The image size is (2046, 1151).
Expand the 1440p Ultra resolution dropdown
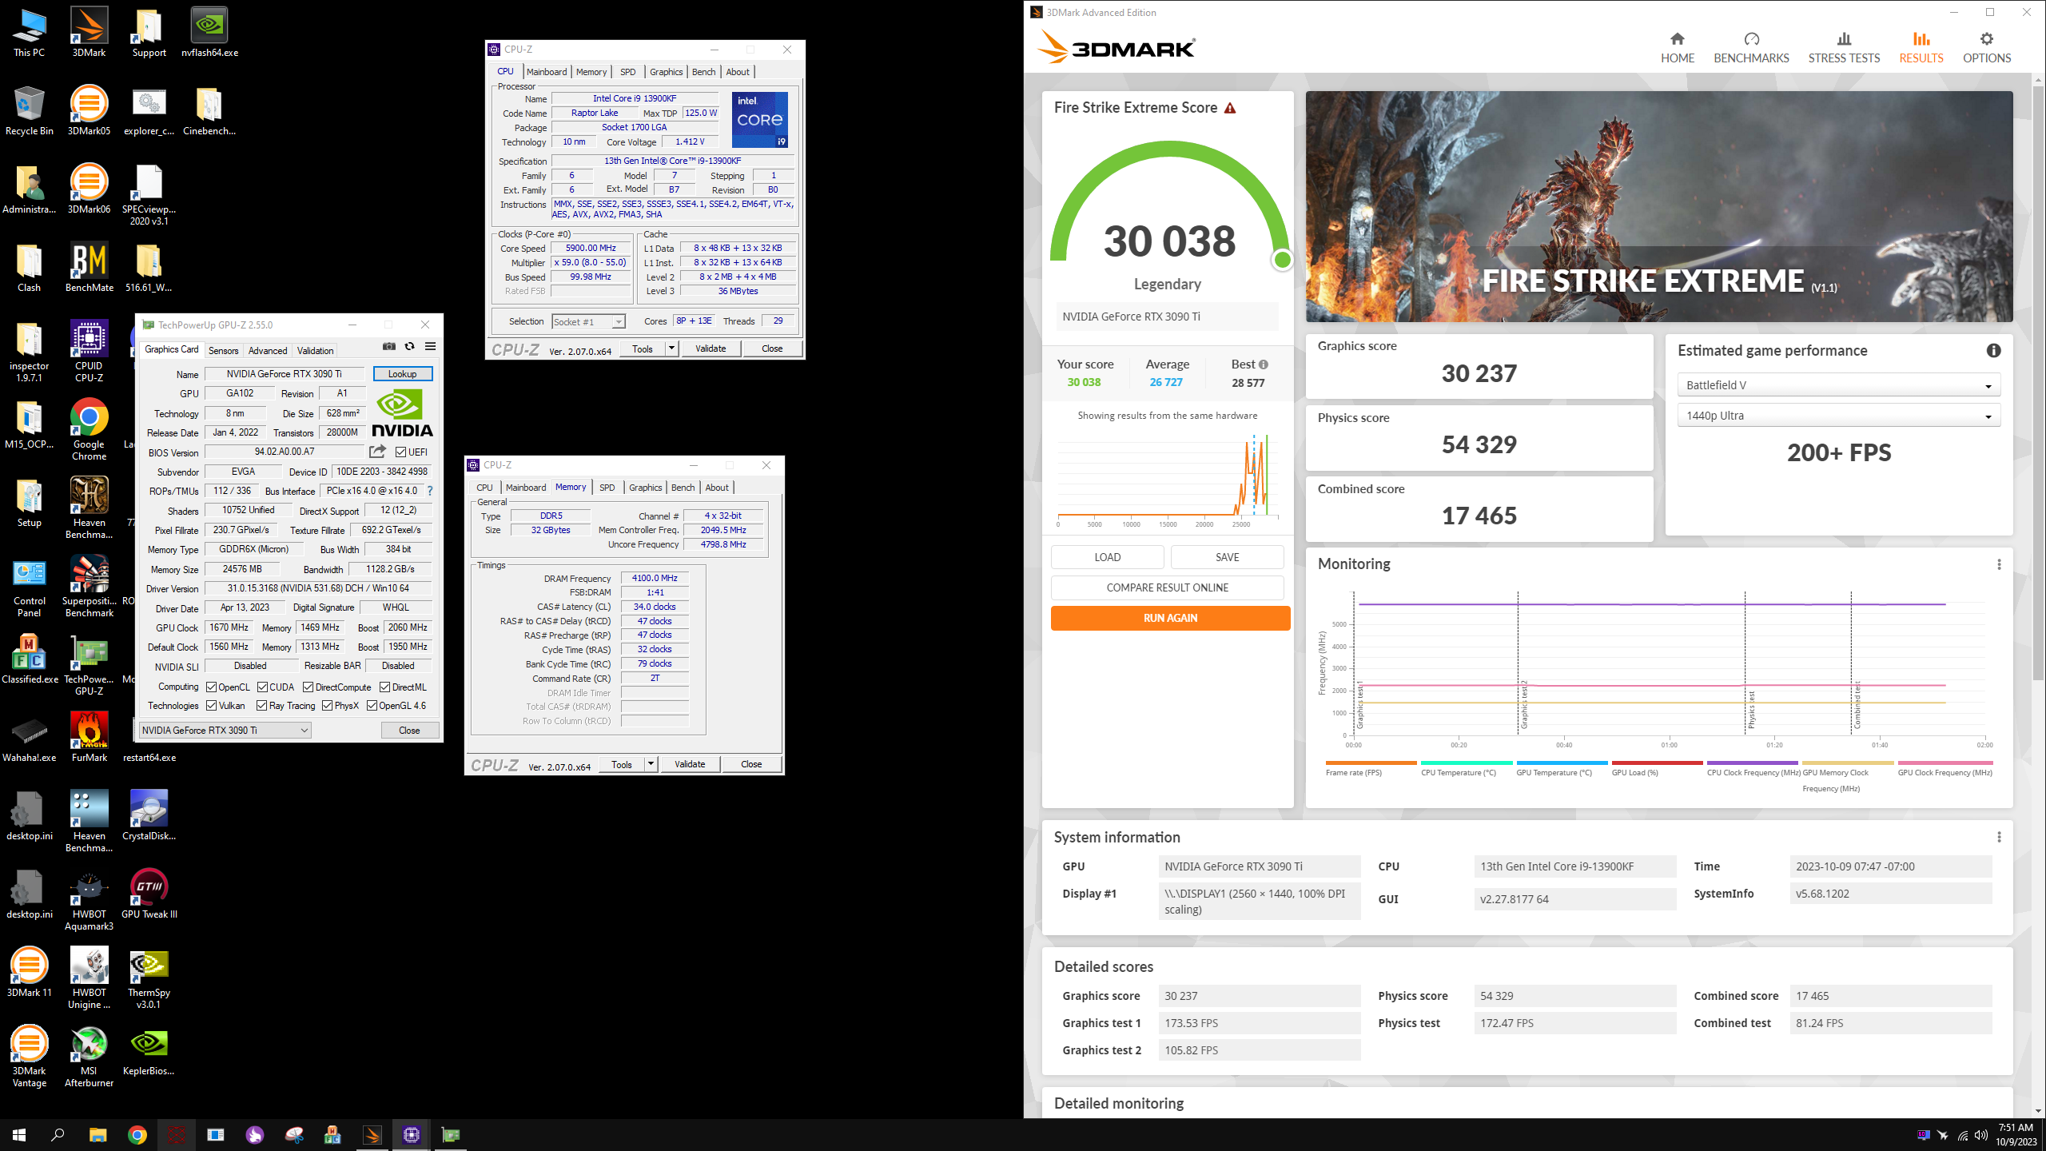[1838, 416]
